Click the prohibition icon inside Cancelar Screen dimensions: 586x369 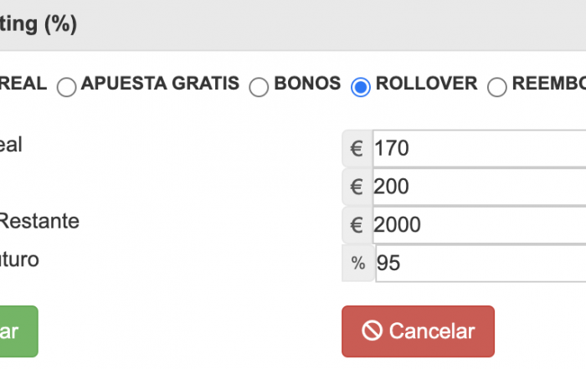coord(372,331)
